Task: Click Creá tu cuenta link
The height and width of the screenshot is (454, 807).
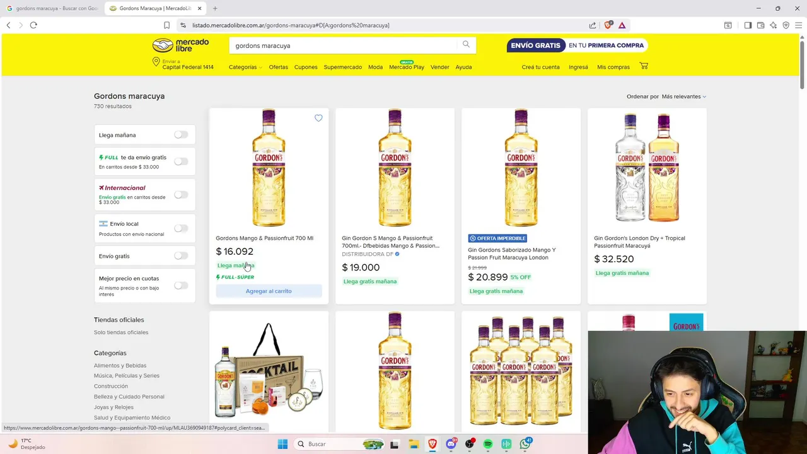Action: (x=540, y=67)
